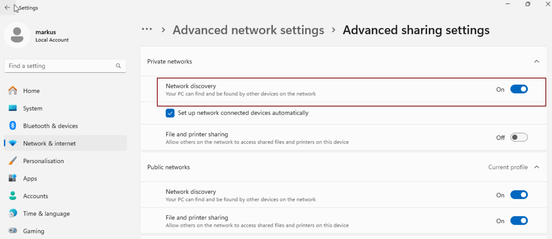Go to Advanced network settings breadcrumb

(248, 30)
